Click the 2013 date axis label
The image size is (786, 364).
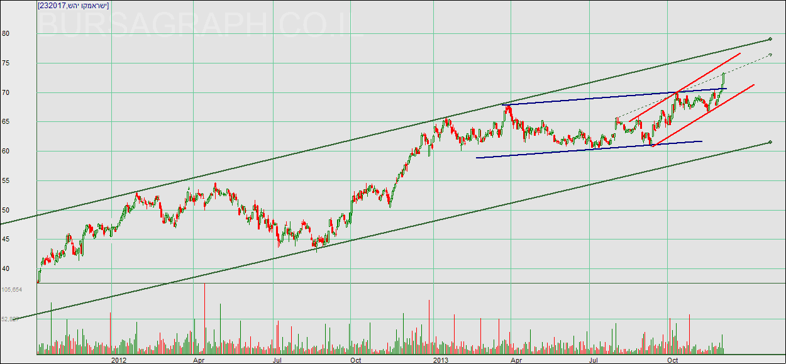(441, 360)
